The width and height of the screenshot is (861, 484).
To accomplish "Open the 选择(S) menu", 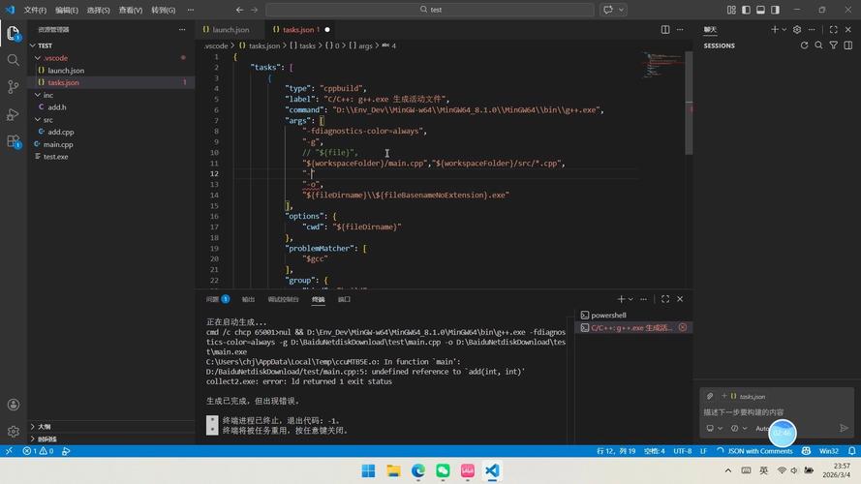I will point(98,10).
